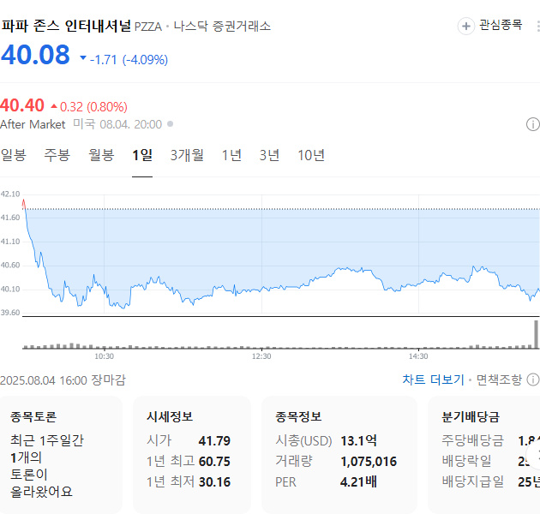540x514 pixels.
Task: Click the 39.60 price axis label
Action: [x=10, y=313]
